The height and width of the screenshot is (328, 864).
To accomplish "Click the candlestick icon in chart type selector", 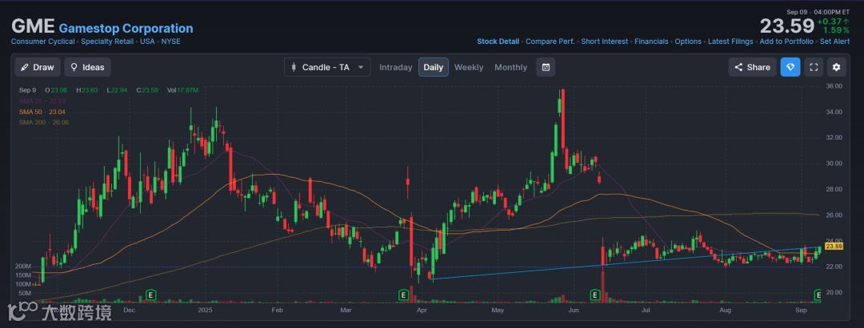I will pyautogui.click(x=294, y=67).
